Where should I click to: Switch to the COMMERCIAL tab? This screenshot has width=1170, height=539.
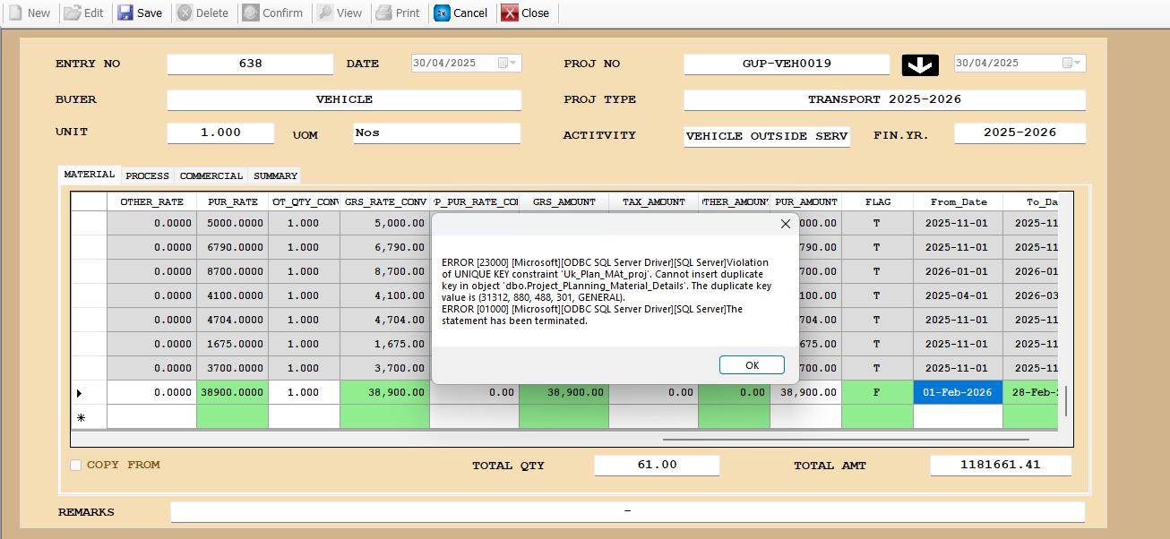[211, 175]
